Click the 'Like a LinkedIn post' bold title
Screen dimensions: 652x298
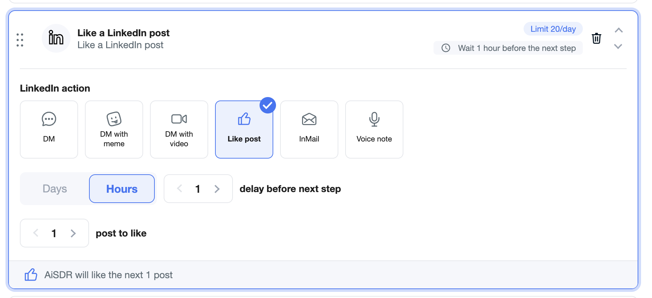click(123, 33)
